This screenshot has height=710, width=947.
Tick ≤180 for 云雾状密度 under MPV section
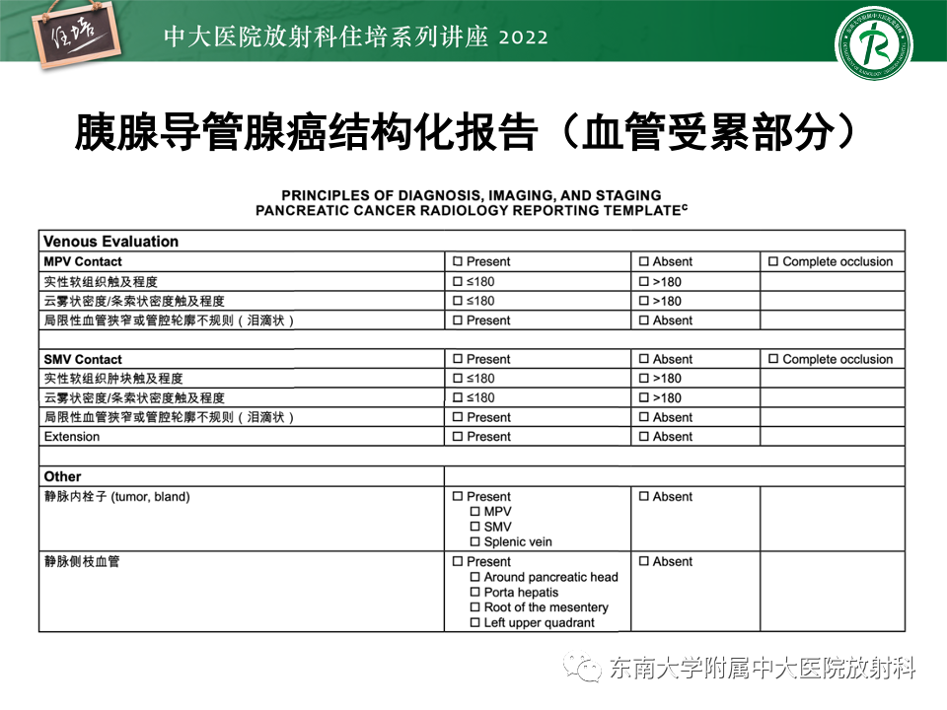[458, 301]
